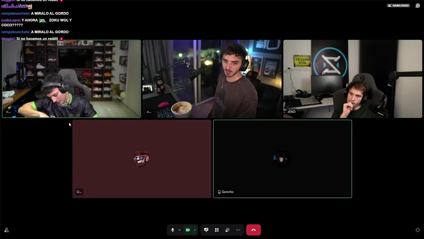Open the activities shapes icon
This screenshot has height=239, width=424.
[217, 230]
